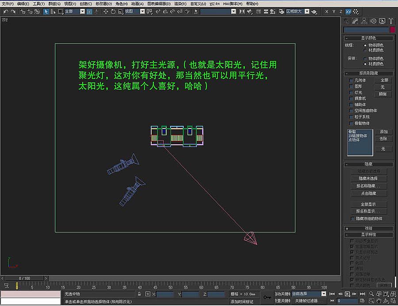This screenshot has height=306, width=398.
Task: Select the 平移 (Pan) hand icon
Action: pyautogui.click(x=379, y=301)
